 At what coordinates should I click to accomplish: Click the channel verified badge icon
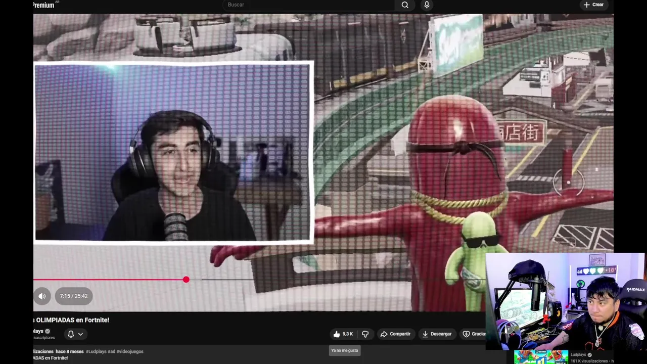coord(48,332)
